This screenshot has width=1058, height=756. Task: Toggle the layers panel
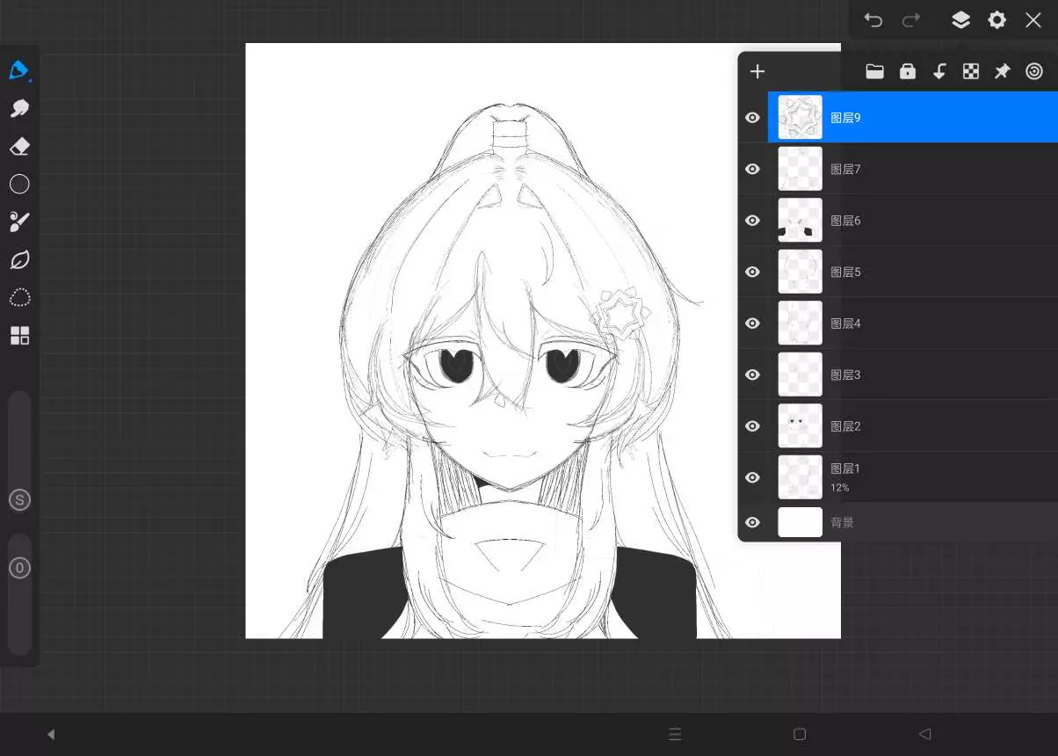tap(960, 20)
